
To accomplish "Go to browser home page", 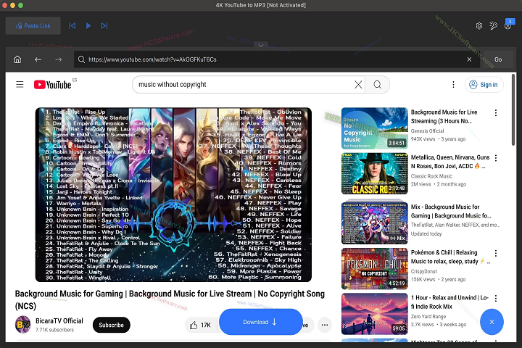I will tap(17, 59).
